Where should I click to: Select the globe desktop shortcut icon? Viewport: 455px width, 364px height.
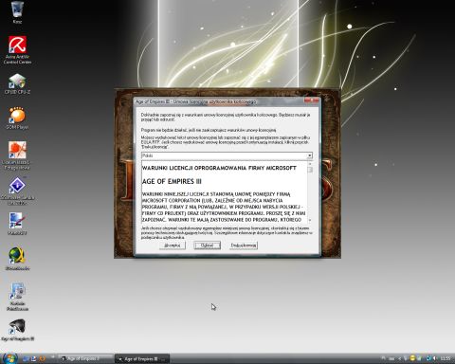(17, 256)
